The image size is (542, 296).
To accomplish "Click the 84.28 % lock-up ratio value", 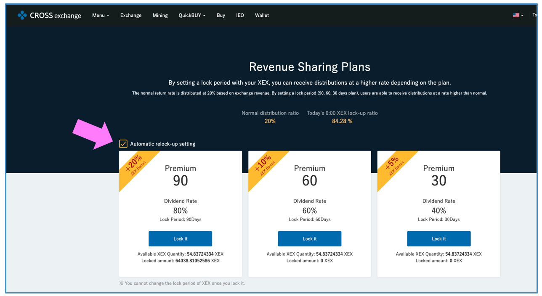I will 342,121.
